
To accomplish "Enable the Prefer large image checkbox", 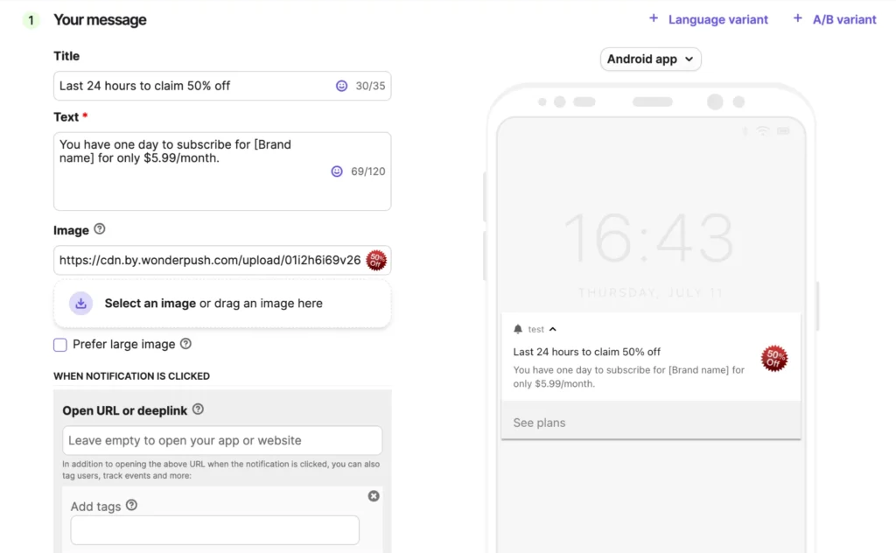I will (60, 345).
